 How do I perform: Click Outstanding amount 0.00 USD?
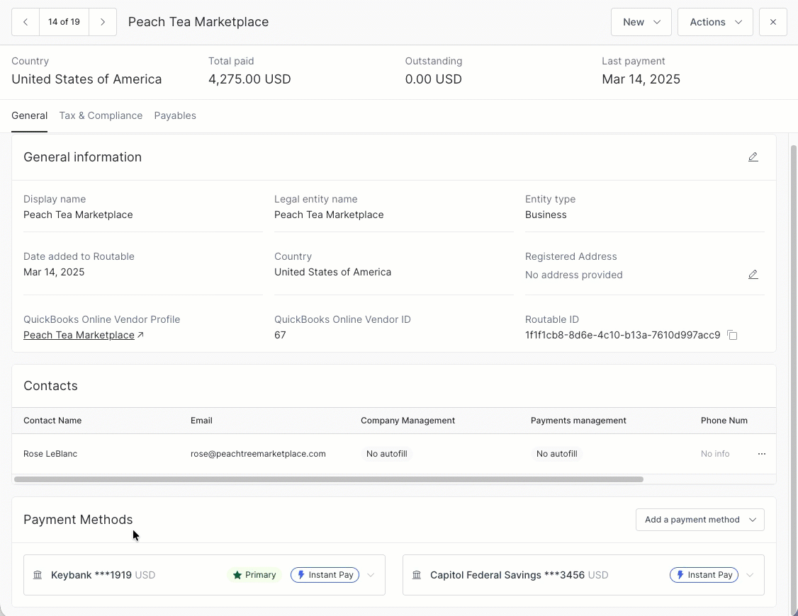point(434,79)
